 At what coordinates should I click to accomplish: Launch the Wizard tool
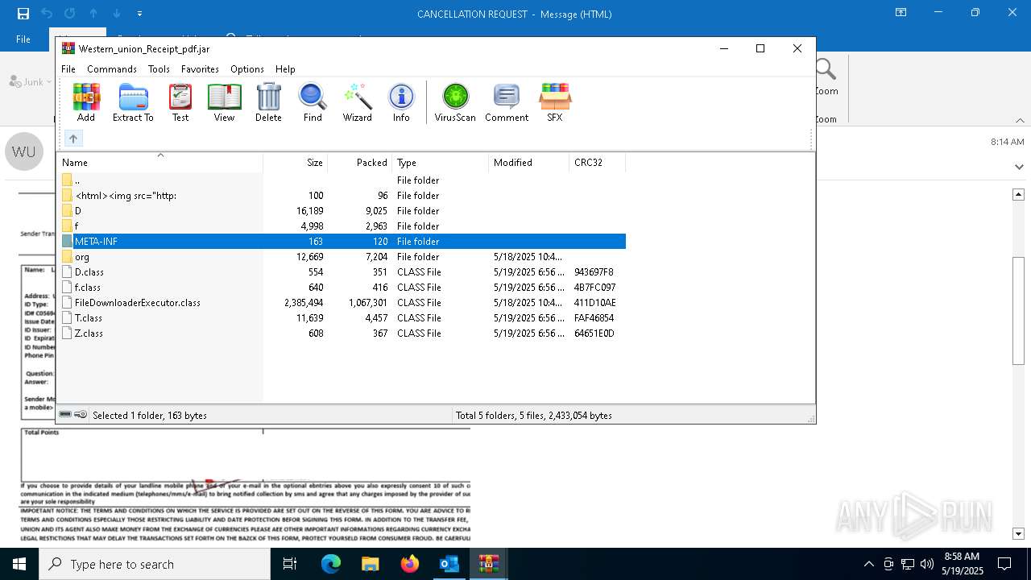(x=357, y=102)
